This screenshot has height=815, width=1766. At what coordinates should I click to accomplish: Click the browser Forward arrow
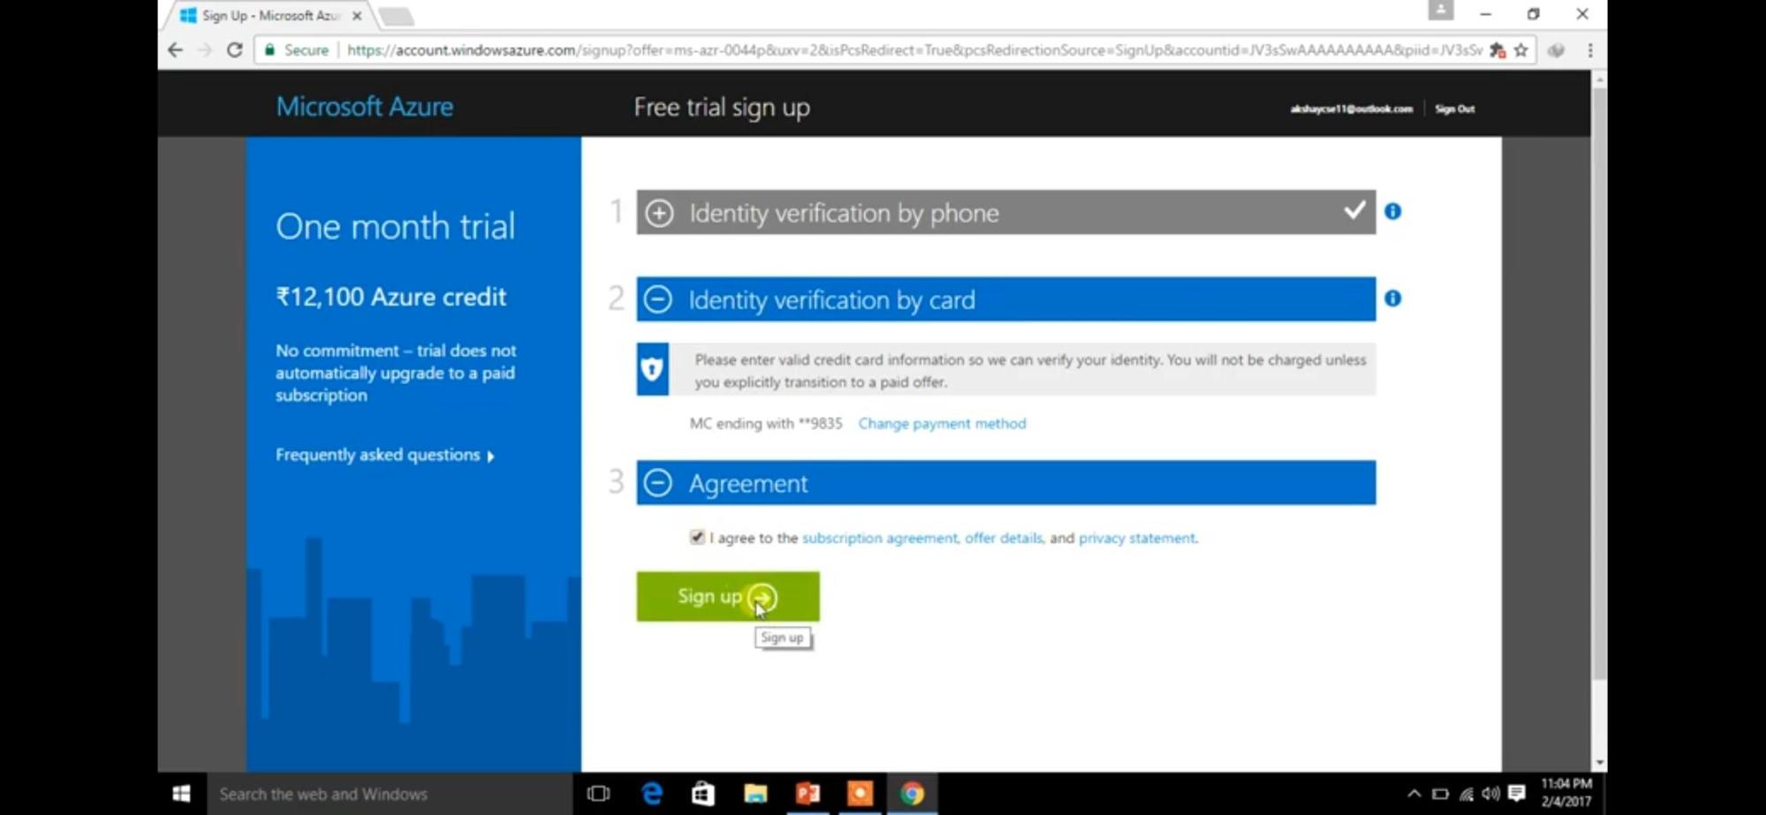(x=204, y=50)
